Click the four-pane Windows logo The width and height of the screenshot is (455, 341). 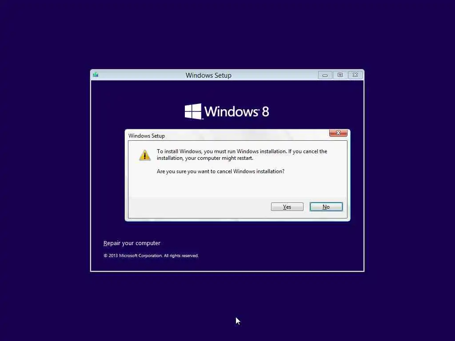(193, 111)
